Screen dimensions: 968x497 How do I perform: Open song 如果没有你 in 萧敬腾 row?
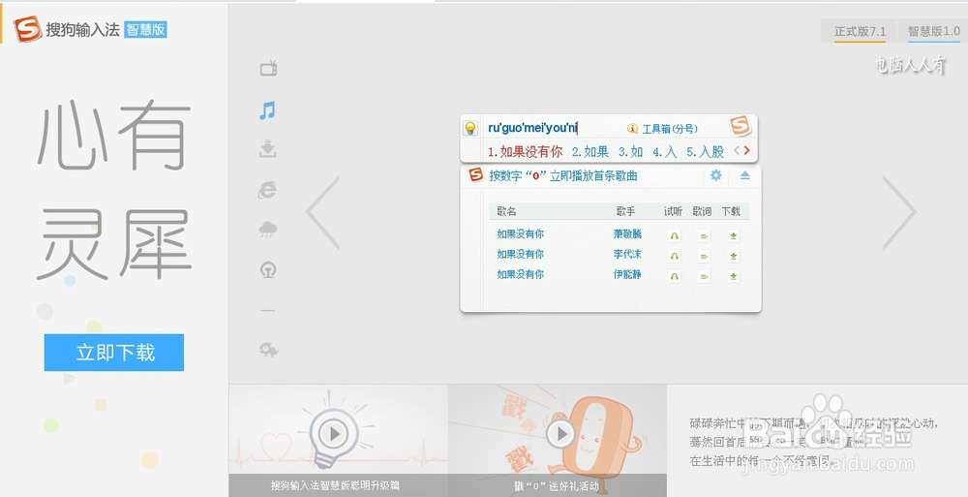point(521,233)
